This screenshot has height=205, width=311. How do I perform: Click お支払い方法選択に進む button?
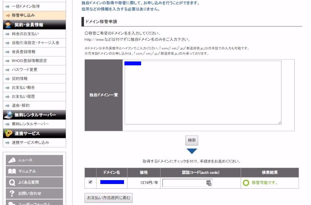108,198
